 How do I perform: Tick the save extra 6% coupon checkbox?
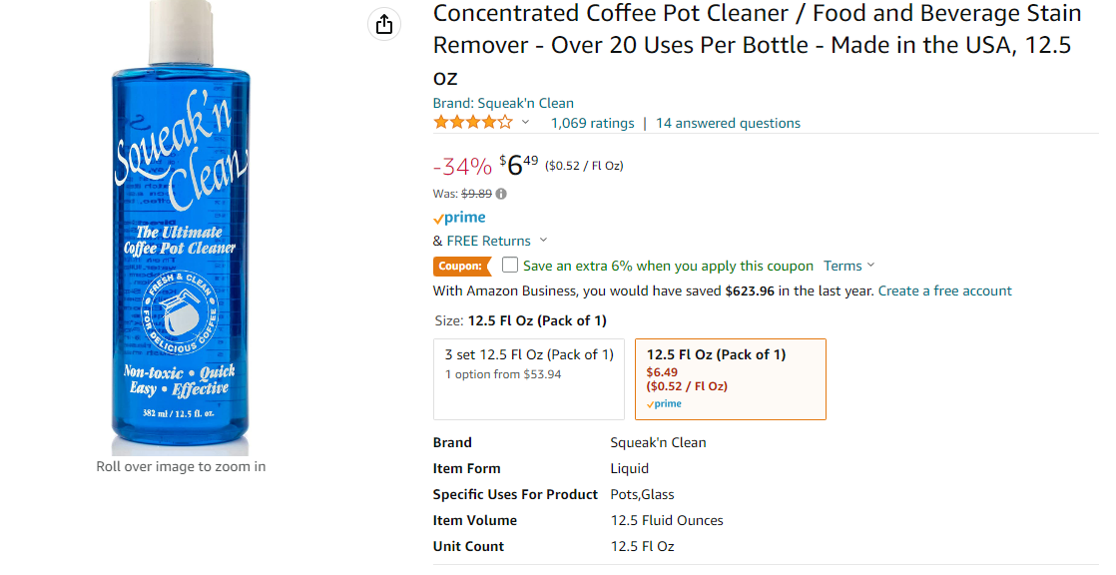tap(510, 266)
